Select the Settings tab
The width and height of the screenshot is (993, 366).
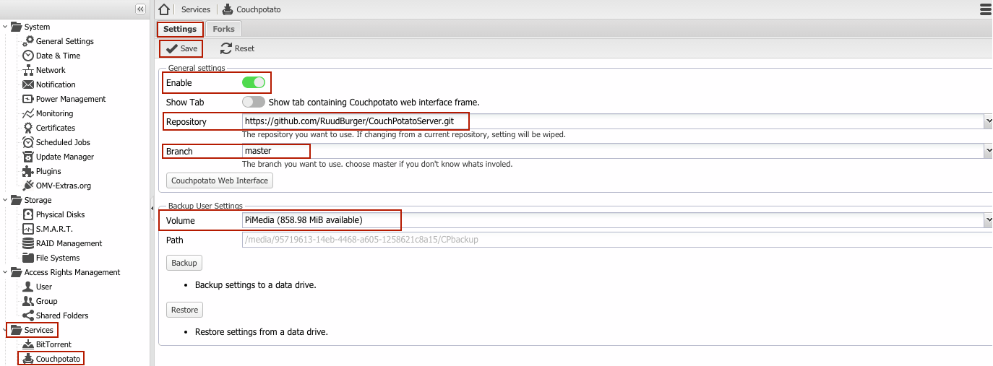(x=180, y=29)
